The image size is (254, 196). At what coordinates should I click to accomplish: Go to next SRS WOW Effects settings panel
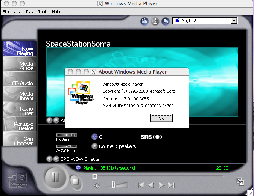[56, 159]
